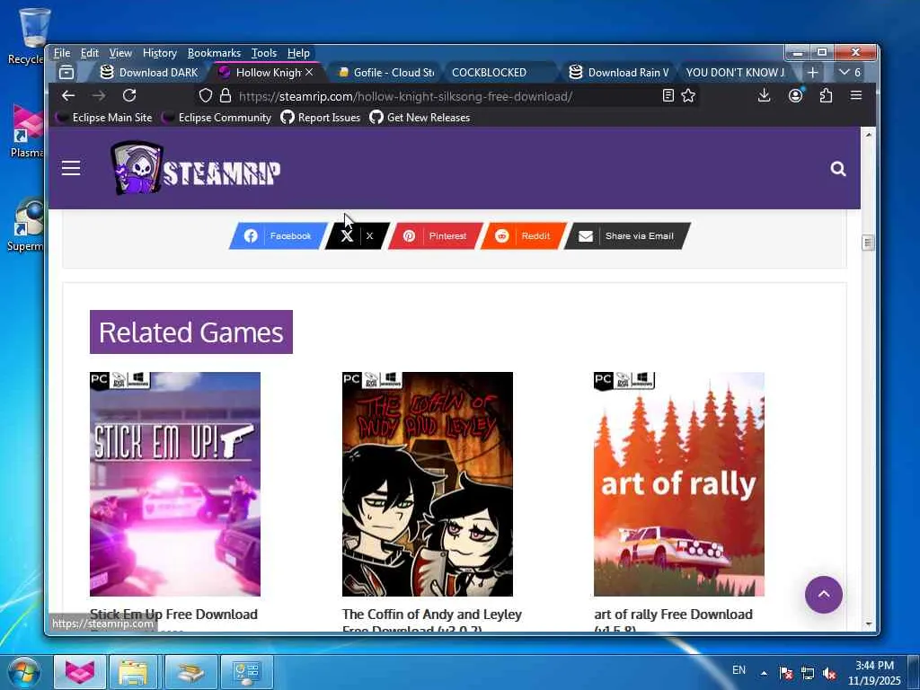Open the Windows Start button
This screenshot has height=690, width=920.
coord(23,672)
